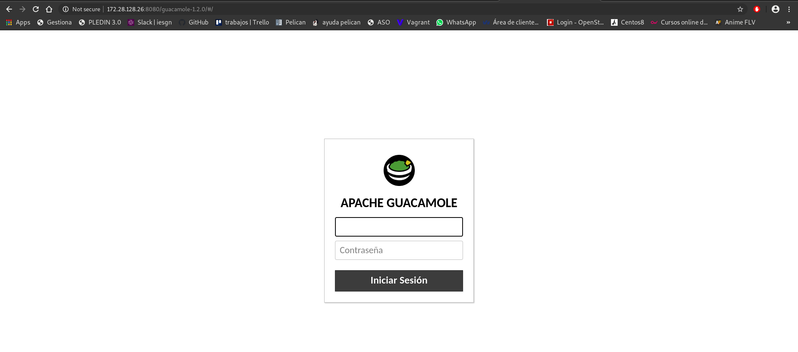Open the Apps bookmark shortcut

(x=18, y=22)
